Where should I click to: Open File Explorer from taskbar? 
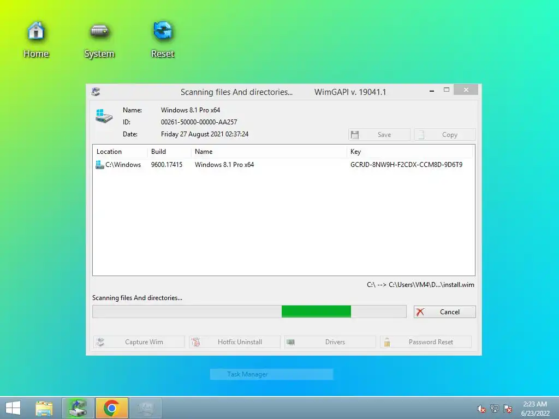point(44,408)
